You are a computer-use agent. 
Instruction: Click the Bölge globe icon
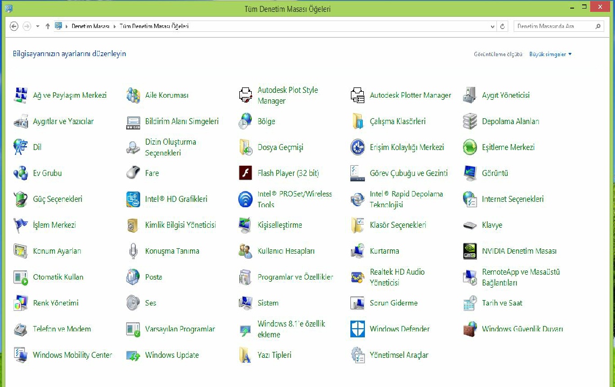point(246,121)
